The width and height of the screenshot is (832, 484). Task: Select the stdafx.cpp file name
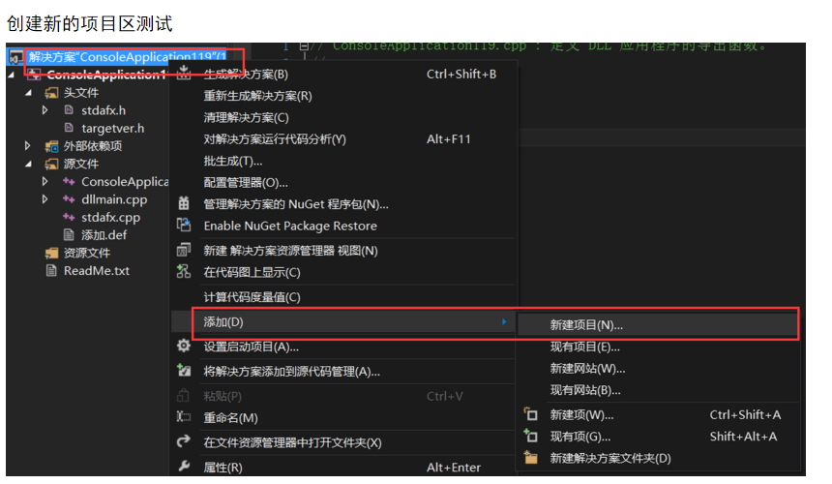click(111, 217)
